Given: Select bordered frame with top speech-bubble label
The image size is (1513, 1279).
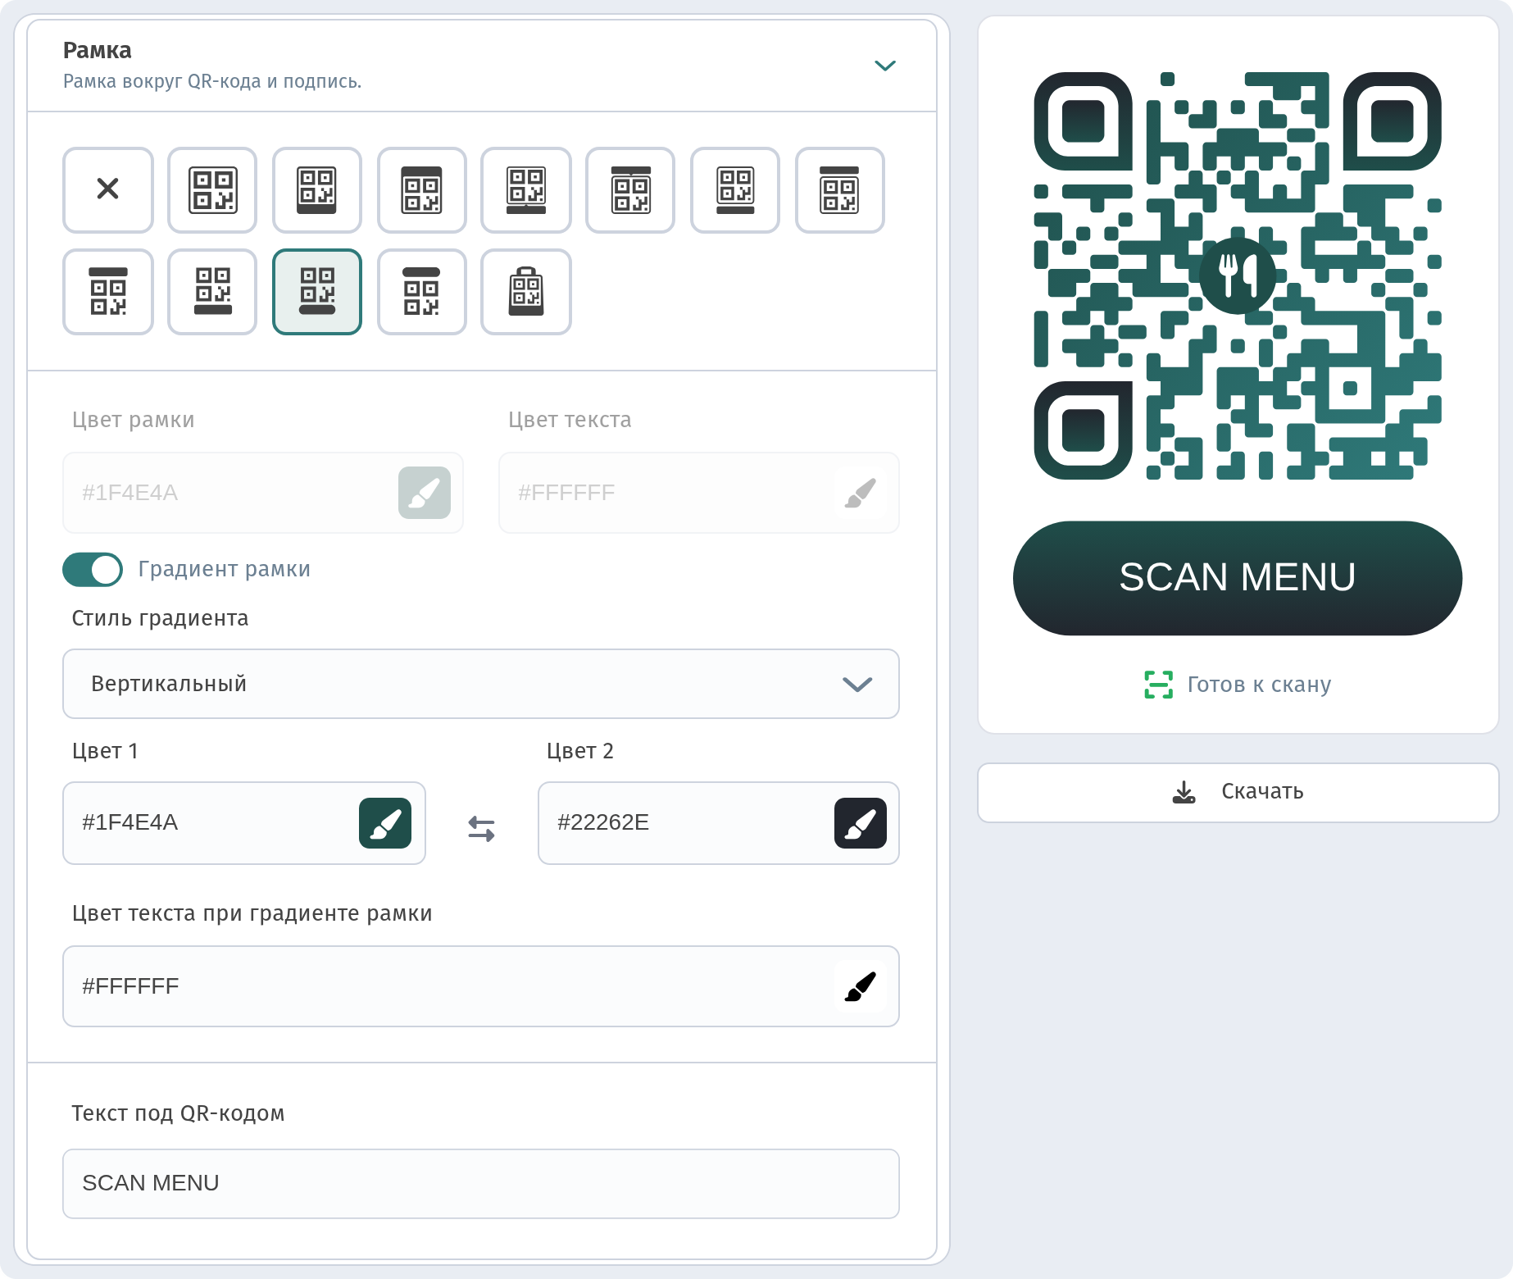Looking at the screenshot, I should [x=631, y=190].
